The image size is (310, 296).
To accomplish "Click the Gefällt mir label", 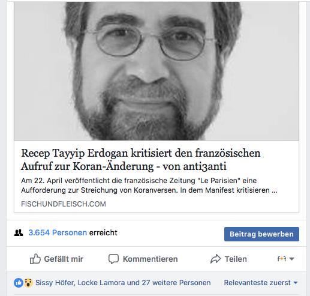I will pos(64,259).
